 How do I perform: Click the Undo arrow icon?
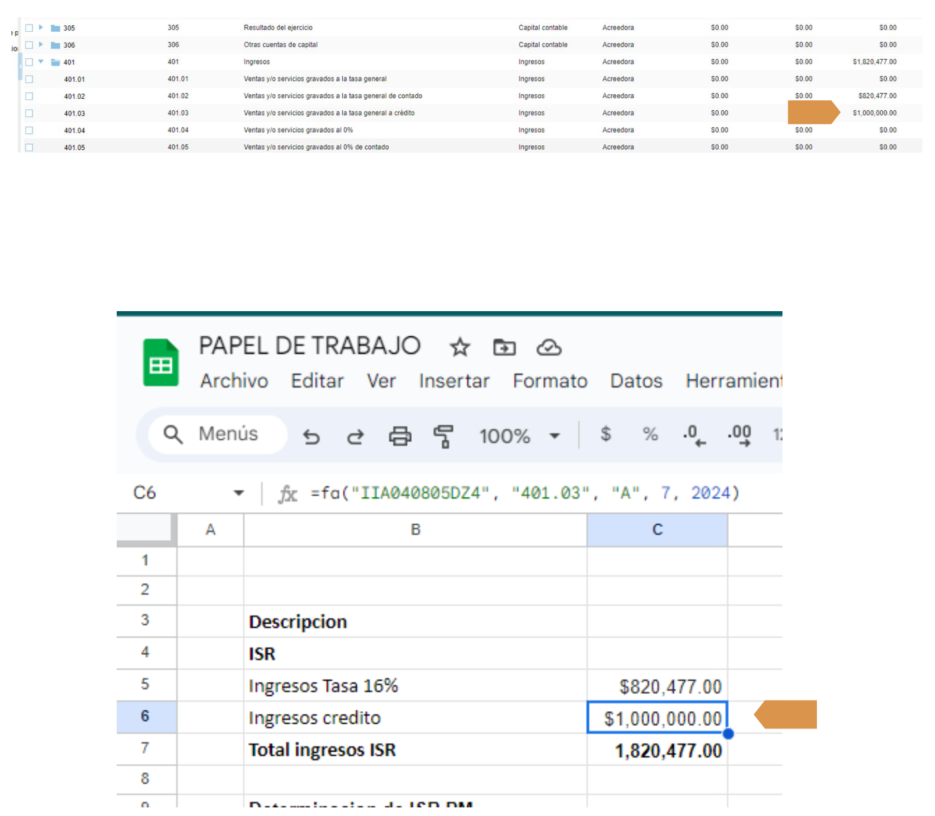tap(311, 436)
